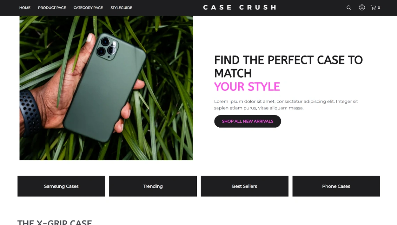Open the CATEGORY PAGE nav link
This screenshot has height=225, width=397.
point(88,8)
